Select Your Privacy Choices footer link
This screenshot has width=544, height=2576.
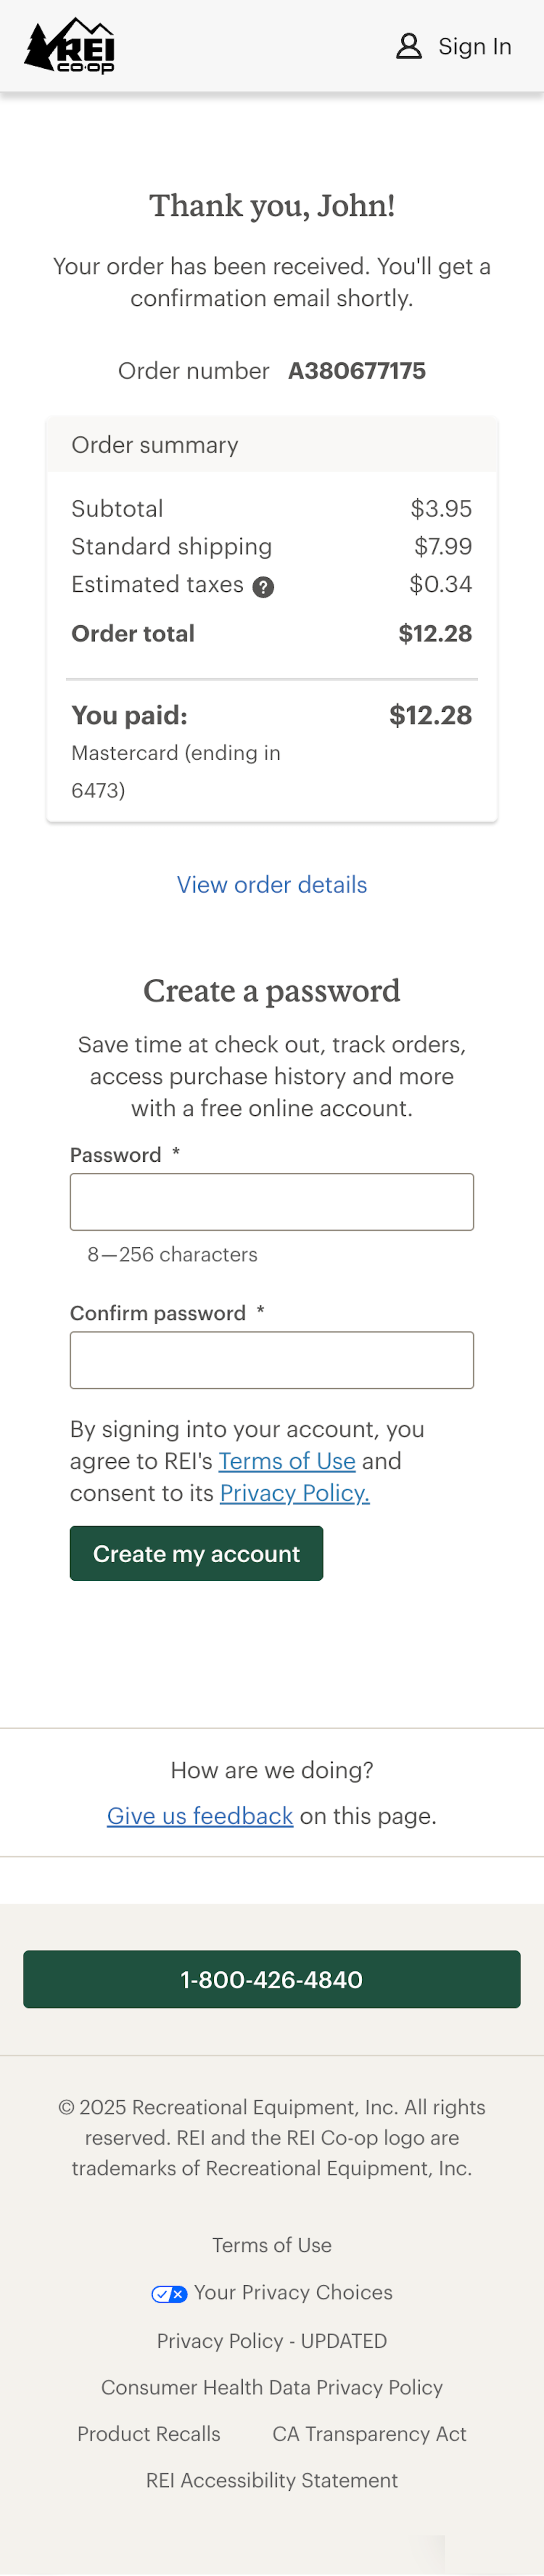tap(293, 2292)
